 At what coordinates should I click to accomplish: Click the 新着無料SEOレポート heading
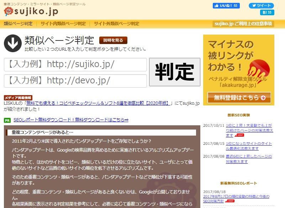click(x=239, y=184)
